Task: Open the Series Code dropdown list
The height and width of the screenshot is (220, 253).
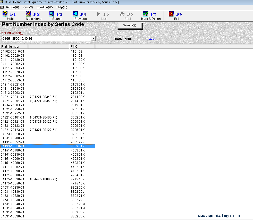Action: [x=93, y=38]
